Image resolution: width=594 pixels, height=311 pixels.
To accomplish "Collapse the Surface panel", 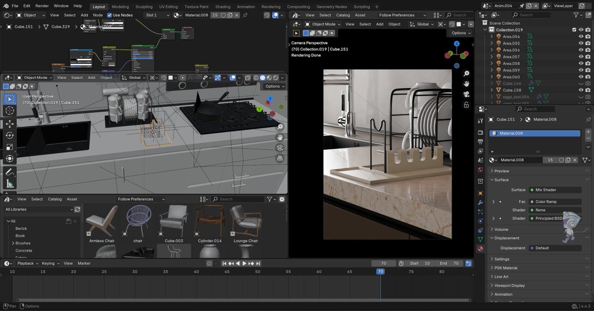I will [501, 180].
